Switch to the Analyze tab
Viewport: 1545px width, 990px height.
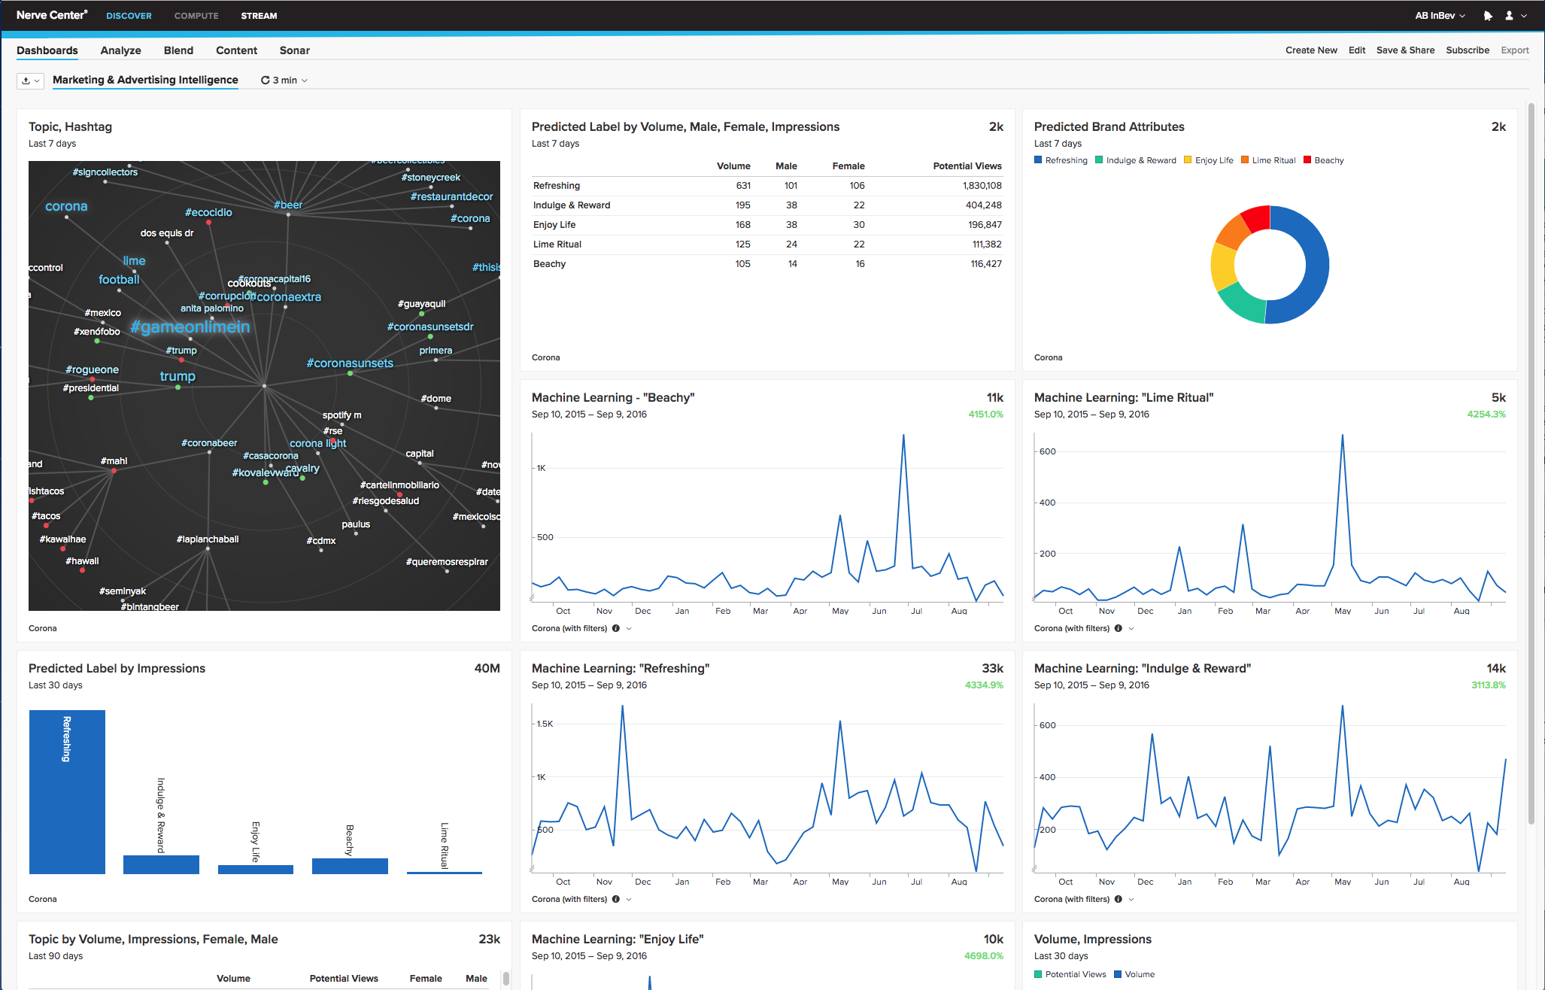(x=120, y=50)
